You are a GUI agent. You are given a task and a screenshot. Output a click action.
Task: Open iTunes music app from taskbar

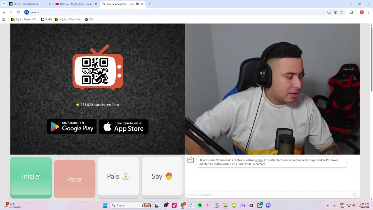pos(191,205)
